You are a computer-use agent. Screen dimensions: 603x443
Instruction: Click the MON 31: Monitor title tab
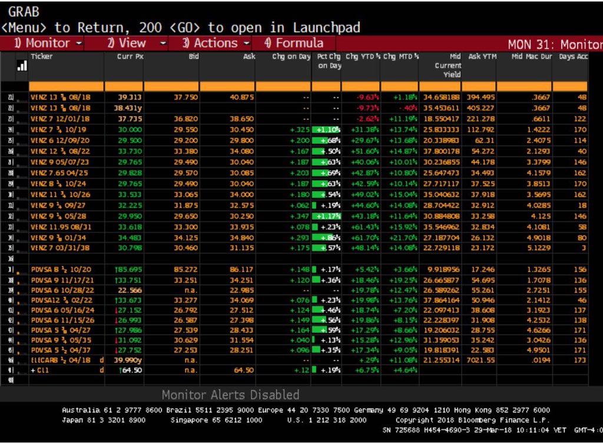click(x=554, y=45)
